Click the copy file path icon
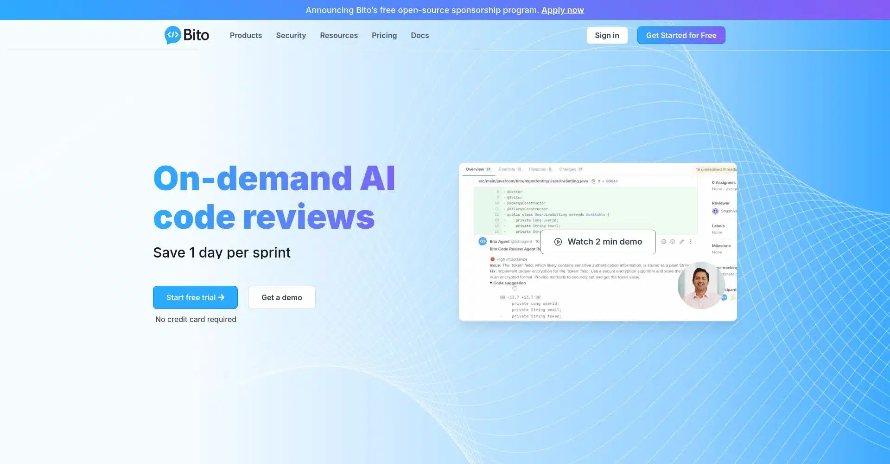890x464 pixels. click(593, 181)
